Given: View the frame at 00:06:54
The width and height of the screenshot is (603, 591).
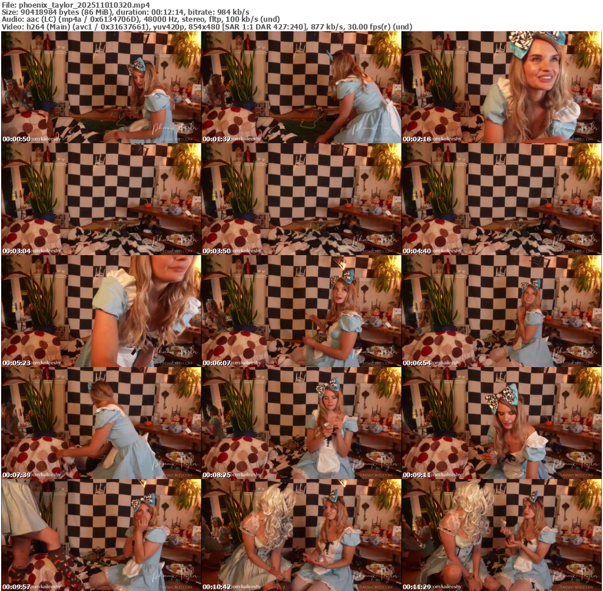Looking at the screenshot, I should pyautogui.click(x=502, y=311).
